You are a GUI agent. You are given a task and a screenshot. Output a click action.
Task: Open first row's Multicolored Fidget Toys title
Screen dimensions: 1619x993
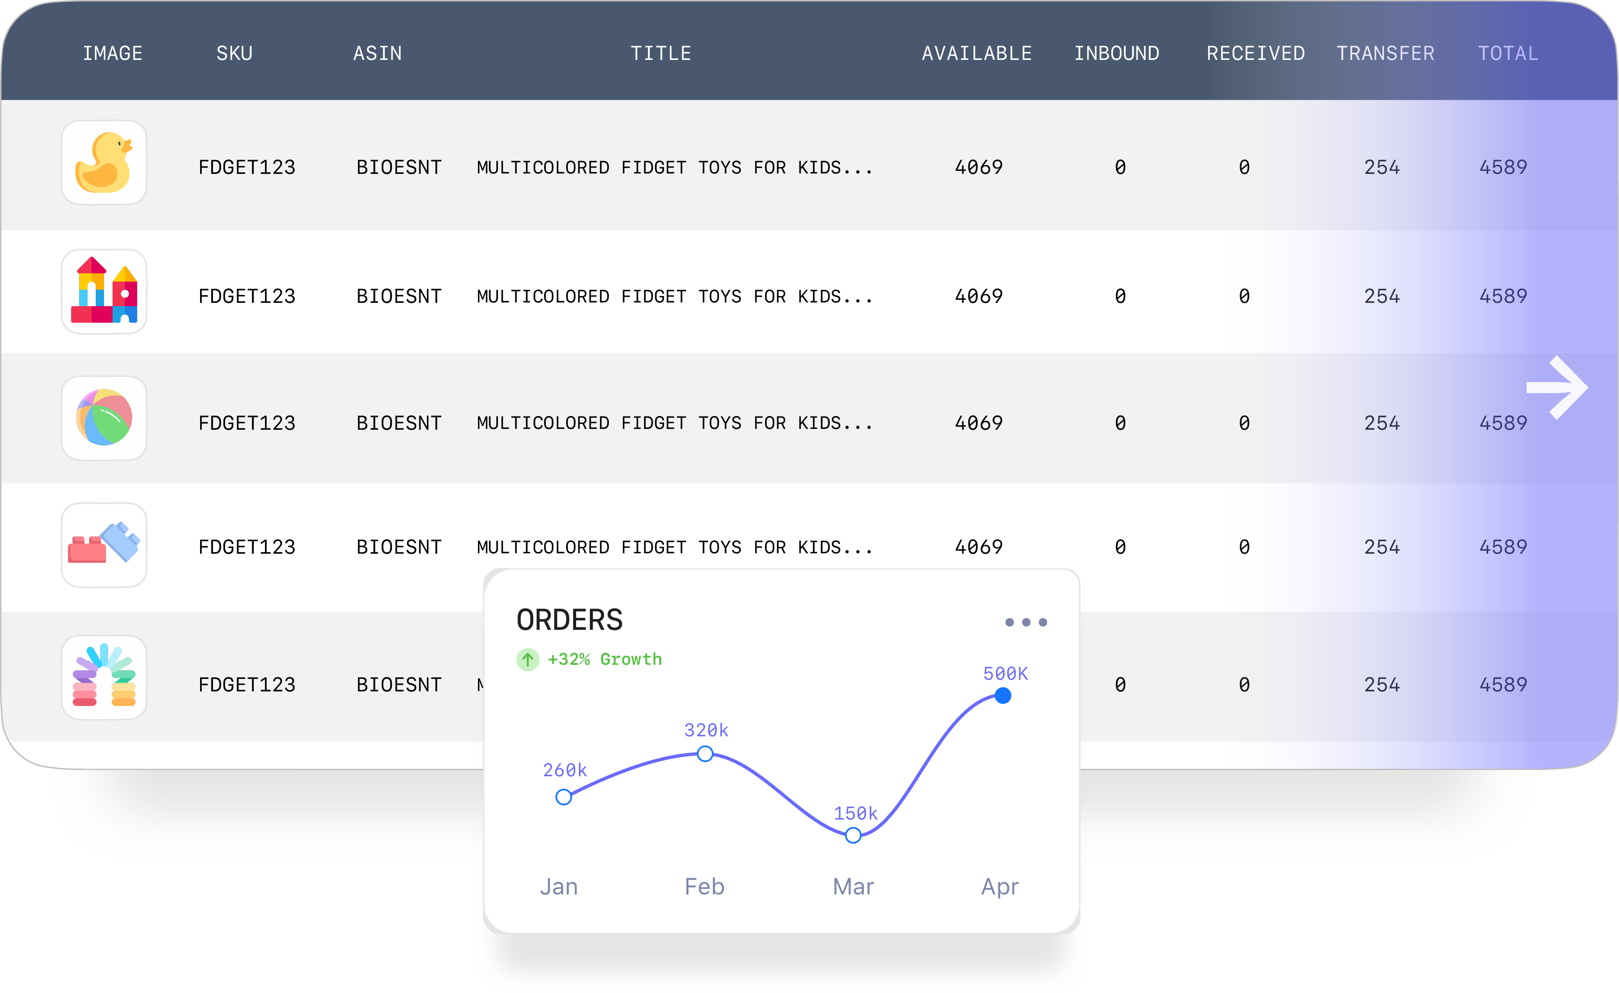pos(674,168)
